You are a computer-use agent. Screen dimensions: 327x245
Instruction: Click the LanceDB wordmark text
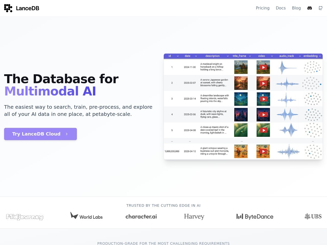point(28,8)
